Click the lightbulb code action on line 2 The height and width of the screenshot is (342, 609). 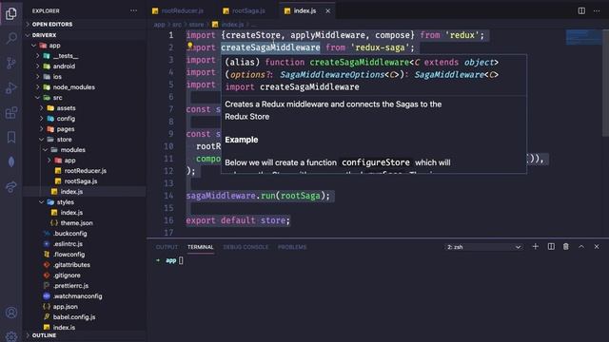[x=190, y=46]
